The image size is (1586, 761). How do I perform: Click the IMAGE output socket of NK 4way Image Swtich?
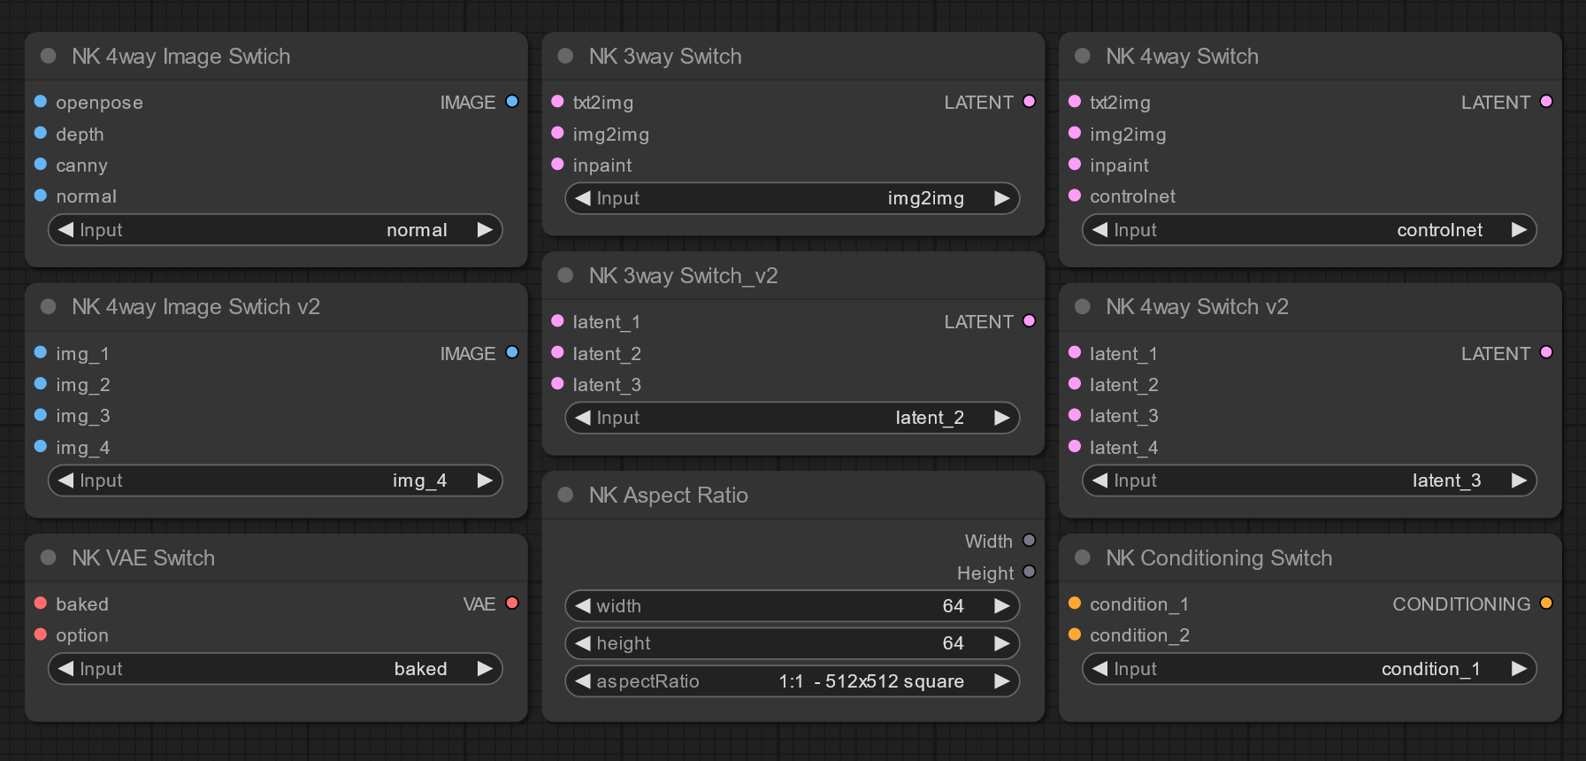[x=512, y=102]
